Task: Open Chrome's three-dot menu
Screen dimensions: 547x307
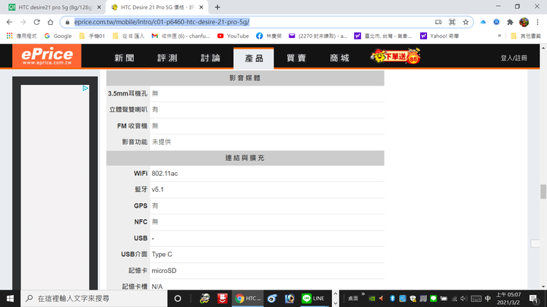Action: (538, 22)
